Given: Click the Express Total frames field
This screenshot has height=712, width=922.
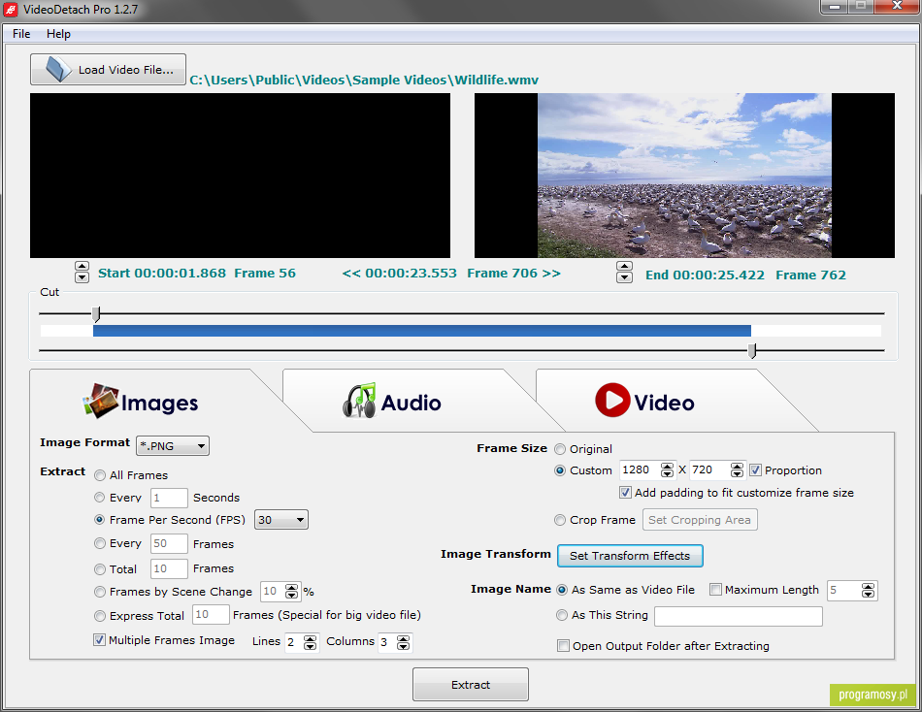Looking at the screenshot, I should click(211, 614).
